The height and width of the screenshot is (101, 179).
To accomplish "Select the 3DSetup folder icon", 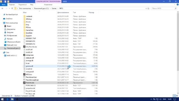I will (x=24, y=19).
